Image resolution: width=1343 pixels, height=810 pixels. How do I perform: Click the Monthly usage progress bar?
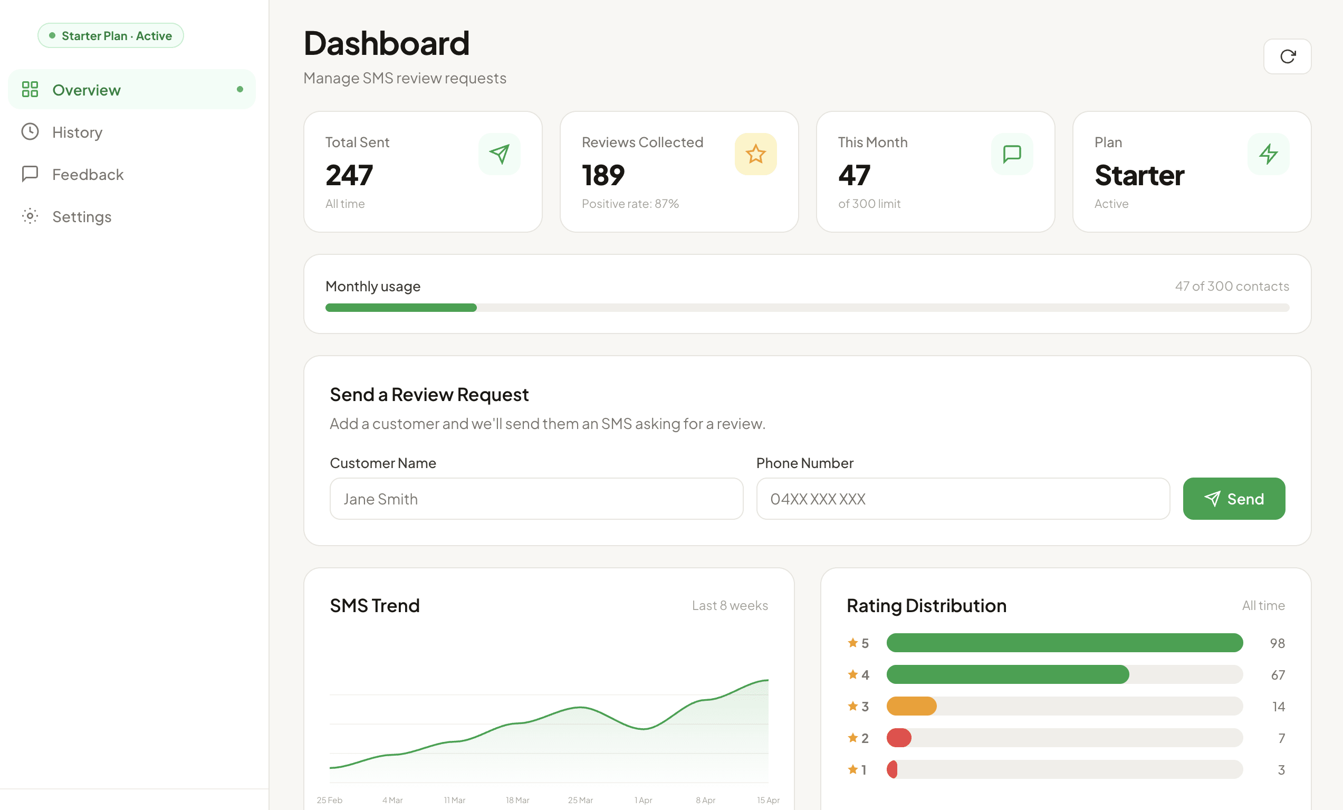807,308
